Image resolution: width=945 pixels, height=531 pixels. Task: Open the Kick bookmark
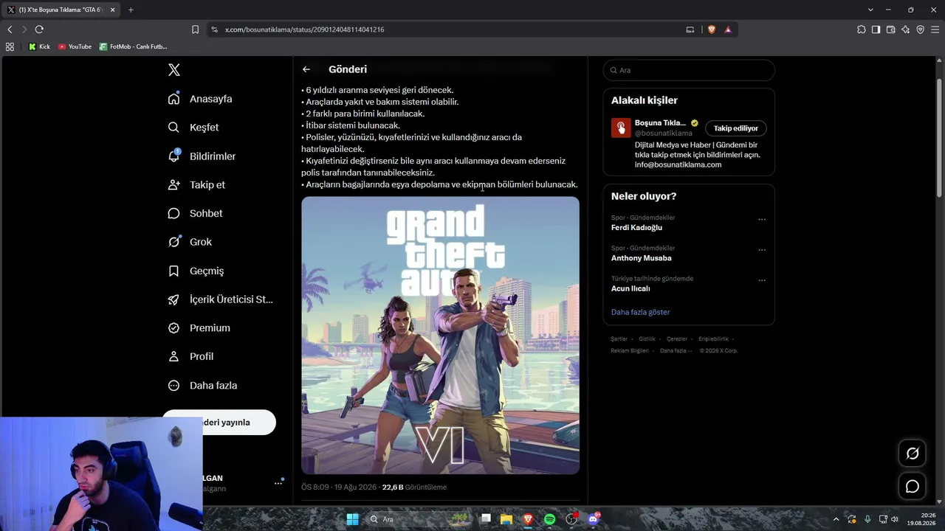[x=39, y=46]
